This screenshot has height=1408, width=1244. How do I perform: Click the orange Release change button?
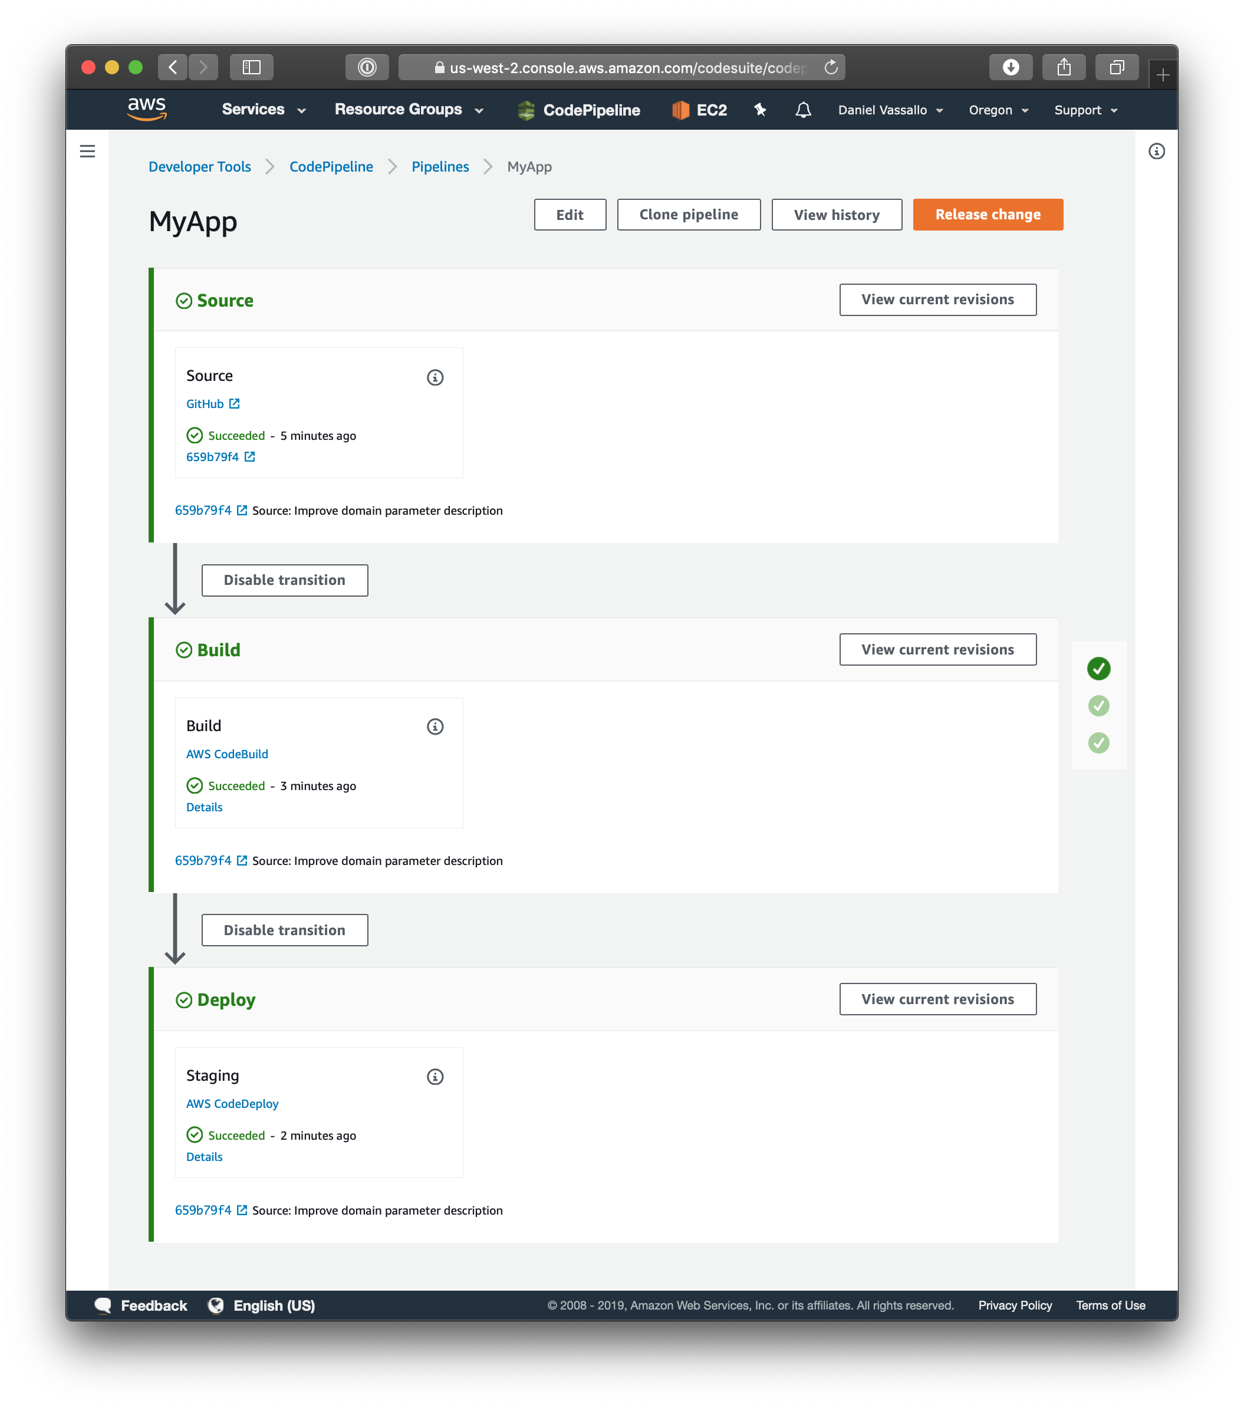click(x=987, y=215)
